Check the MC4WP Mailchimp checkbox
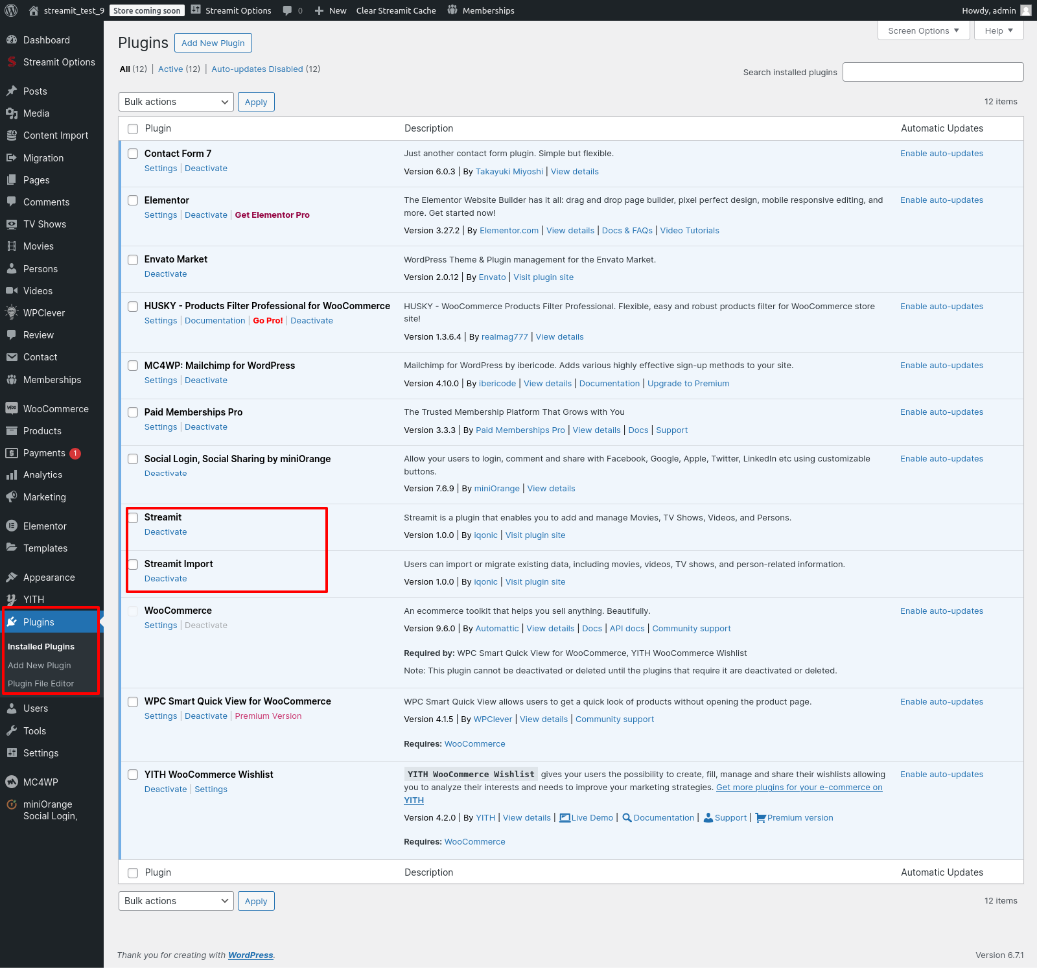Viewport: 1037px width, 969px height. point(133,366)
